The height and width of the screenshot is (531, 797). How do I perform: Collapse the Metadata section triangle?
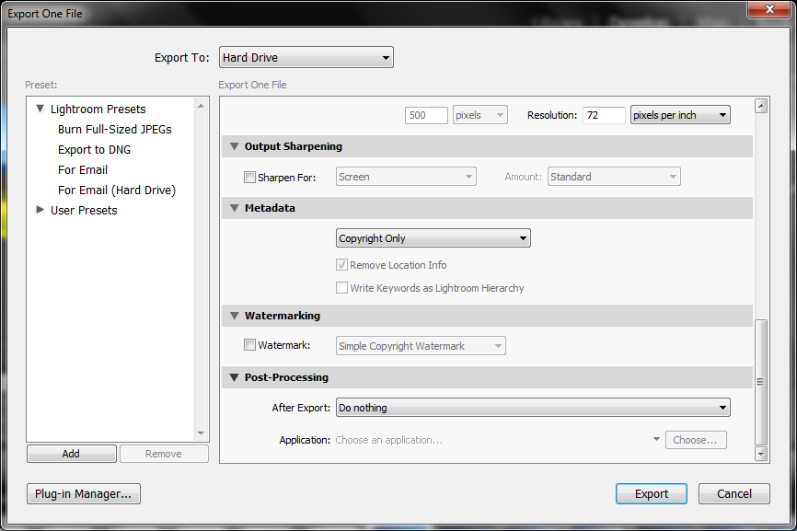pos(235,208)
